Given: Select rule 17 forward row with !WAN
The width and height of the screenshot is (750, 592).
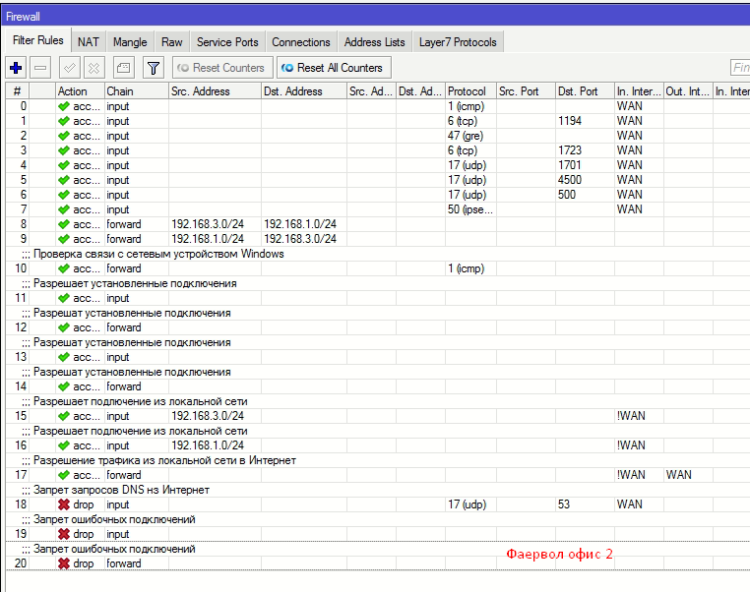Looking at the screenshot, I should click(378, 475).
